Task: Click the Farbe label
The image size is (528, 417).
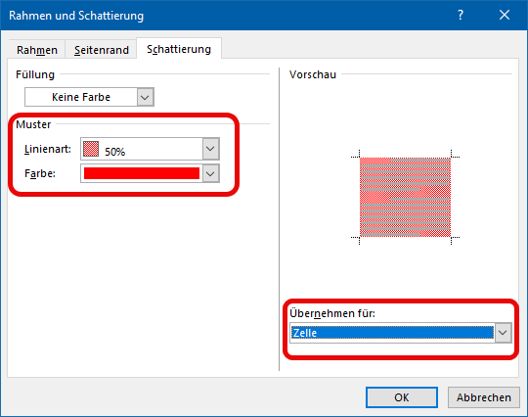Action: pyautogui.click(x=40, y=173)
